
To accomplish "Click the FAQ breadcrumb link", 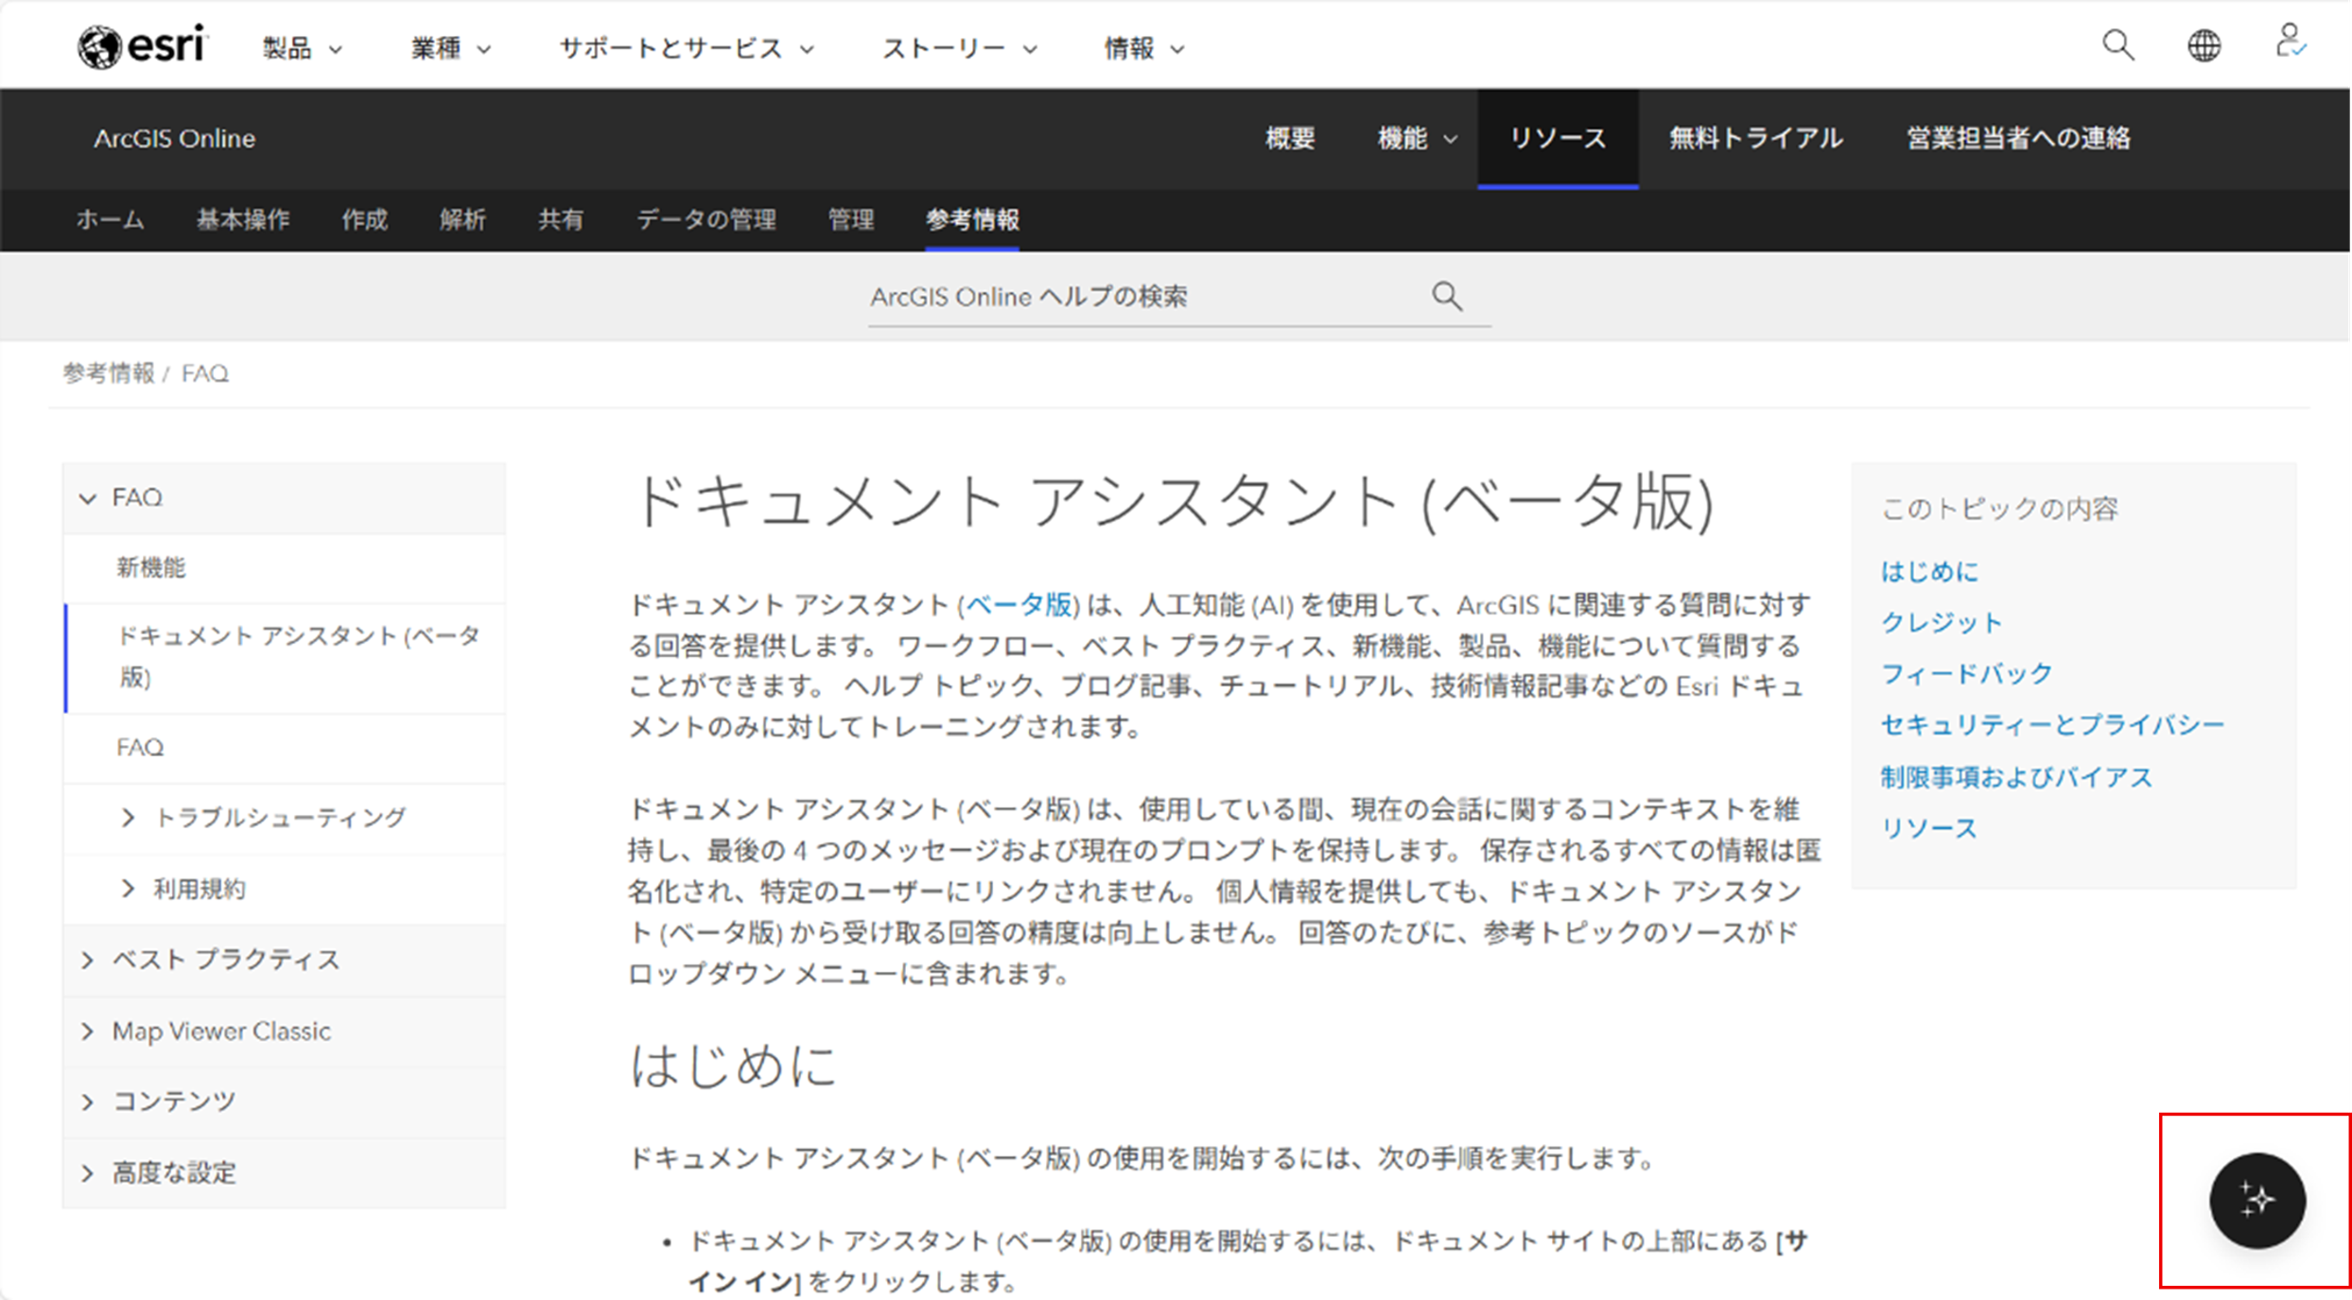I will pos(205,373).
